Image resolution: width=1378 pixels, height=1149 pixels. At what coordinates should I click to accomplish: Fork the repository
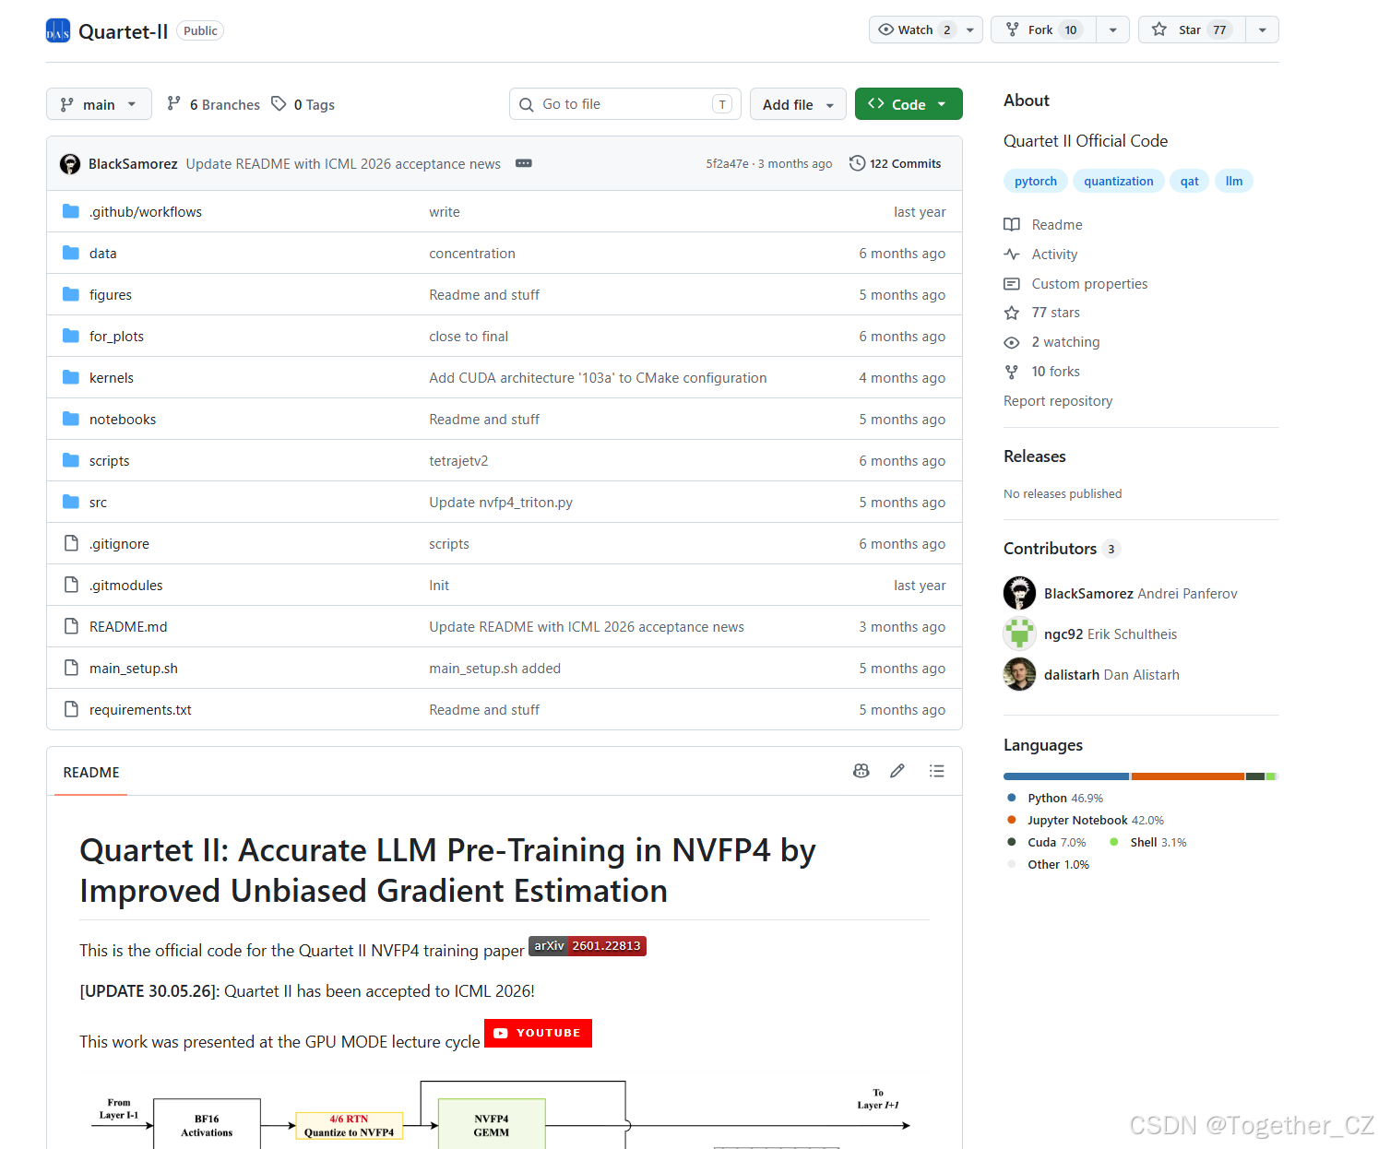(1044, 30)
